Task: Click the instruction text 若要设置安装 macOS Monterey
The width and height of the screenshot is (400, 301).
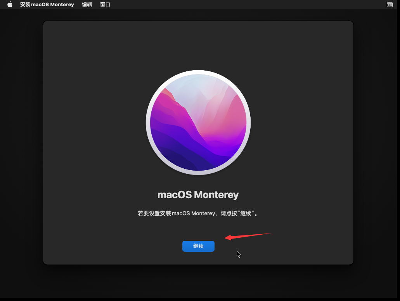Action: (x=198, y=213)
